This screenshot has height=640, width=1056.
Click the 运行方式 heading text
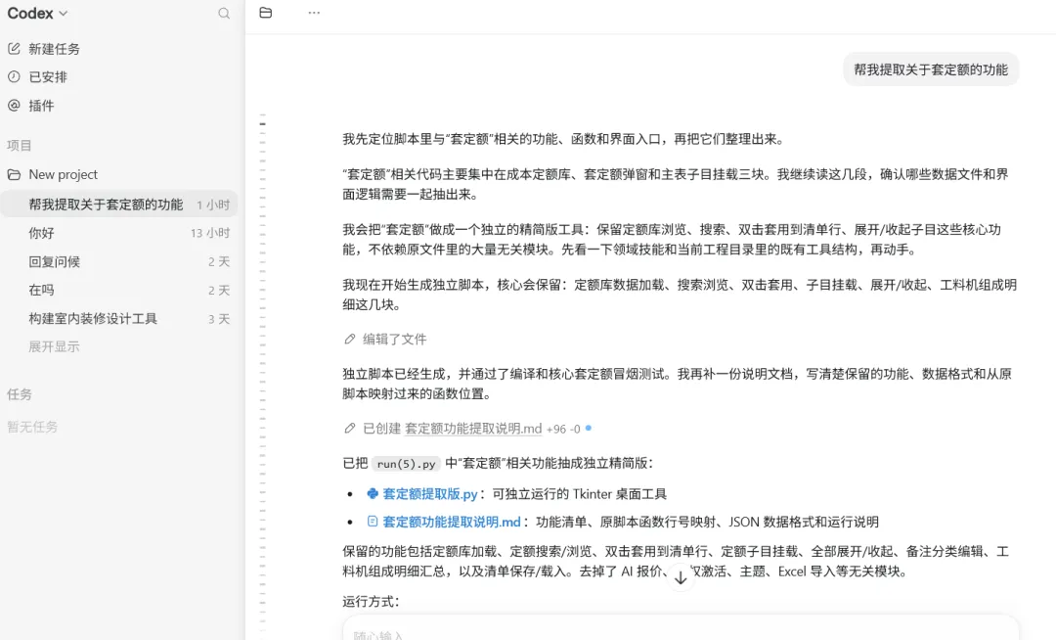coord(371,602)
